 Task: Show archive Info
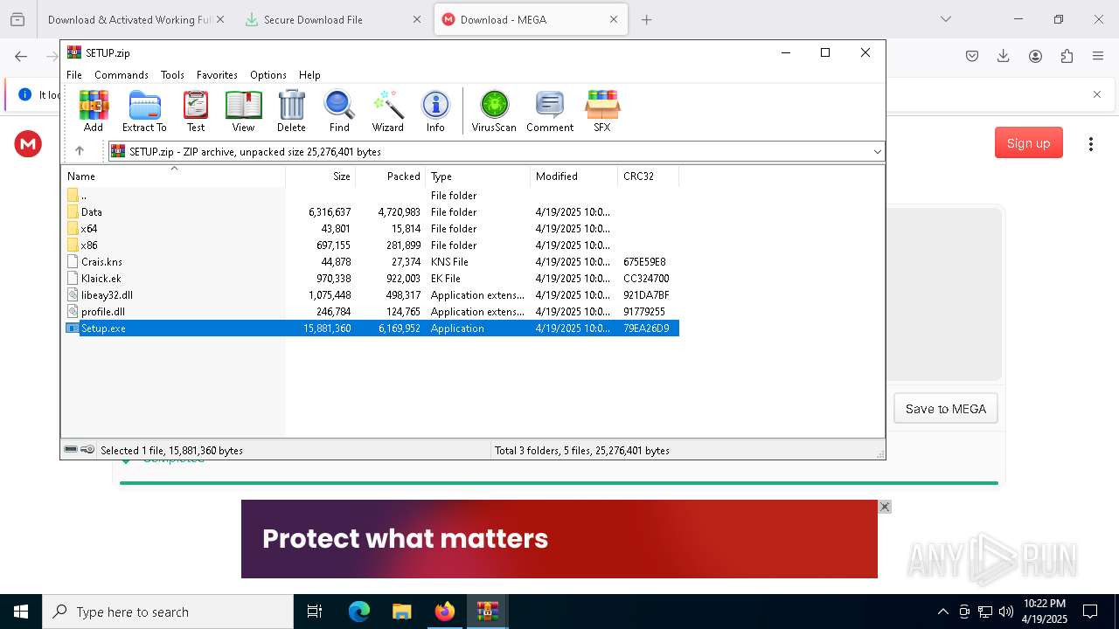pyautogui.click(x=435, y=111)
